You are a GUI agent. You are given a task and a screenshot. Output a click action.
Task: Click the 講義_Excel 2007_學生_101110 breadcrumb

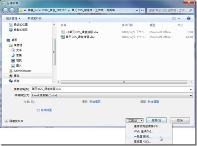tap(47, 10)
